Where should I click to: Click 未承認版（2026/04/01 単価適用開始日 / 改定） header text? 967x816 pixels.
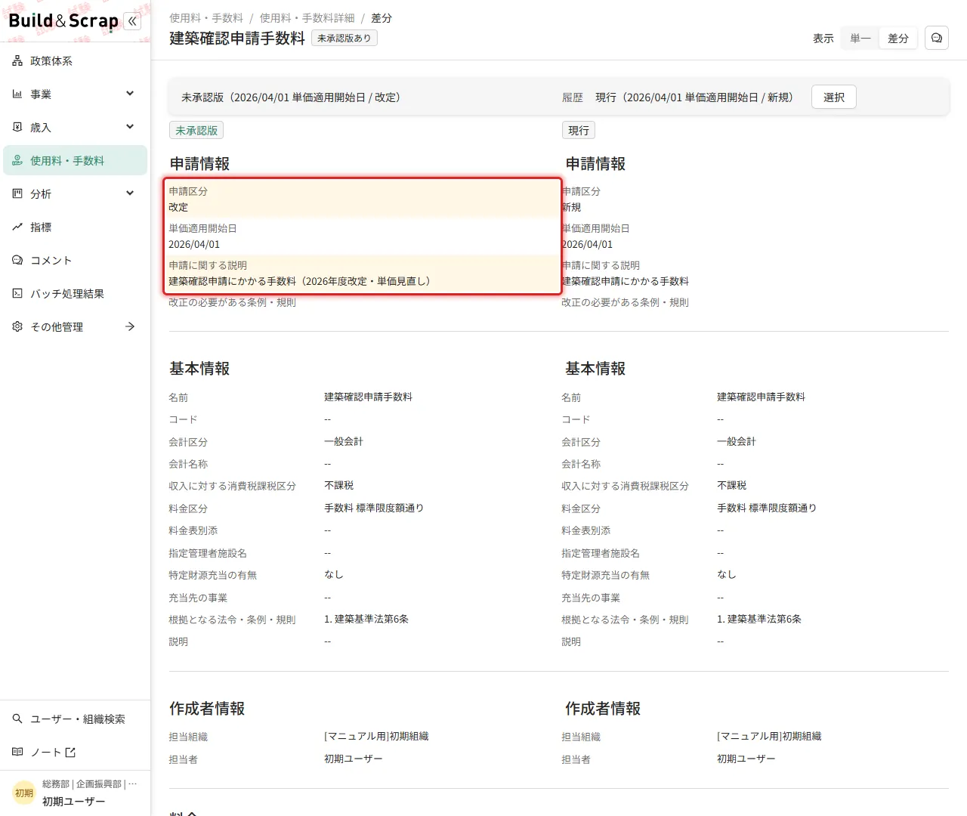coord(291,97)
